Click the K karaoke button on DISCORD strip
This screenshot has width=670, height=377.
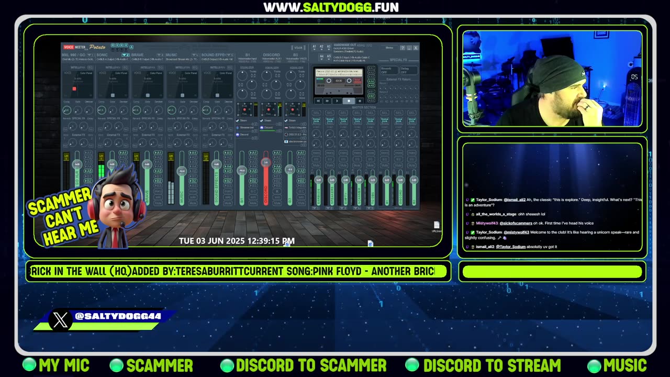click(x=277, y=191)
